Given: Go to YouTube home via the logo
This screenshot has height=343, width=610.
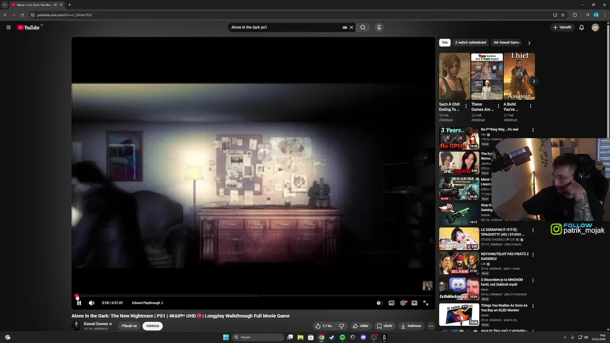Looking at the screenshot, I should pyautogui.click(x=29, y=28).
